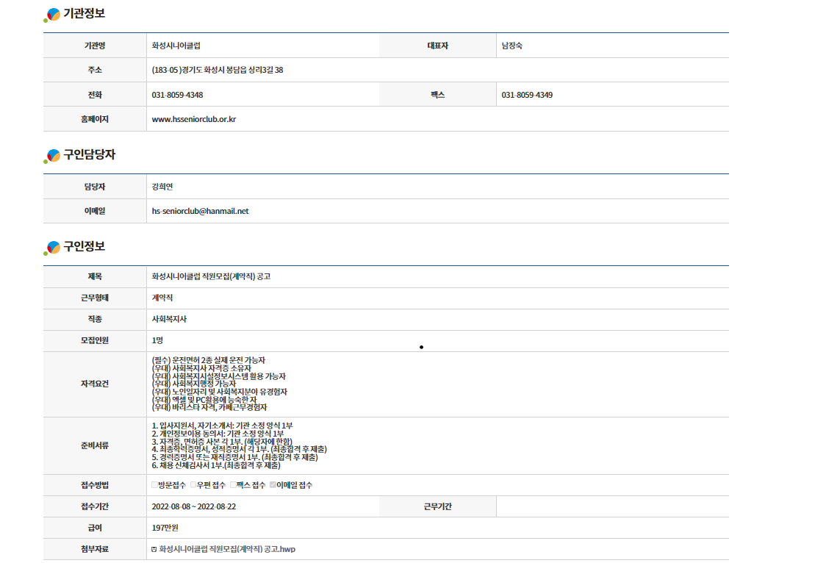Click the fax number 031-8059-4349
This screenshot has height=563, width=829.
[x=527, y=95]
